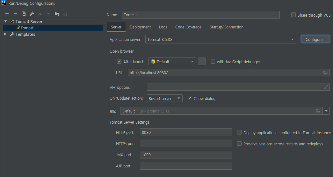Click the VM options input field

[x=238, y=87]
